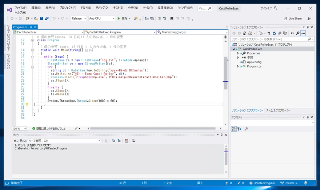Image resolution: width=320 pixels, height=190 pixels.
Task: Open the ビルド(B) menu
Action: 86,8
